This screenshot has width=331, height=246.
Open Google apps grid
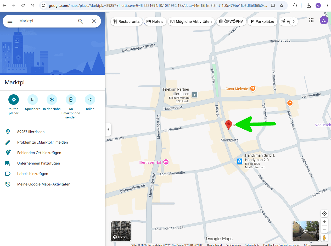click(311, 20)
